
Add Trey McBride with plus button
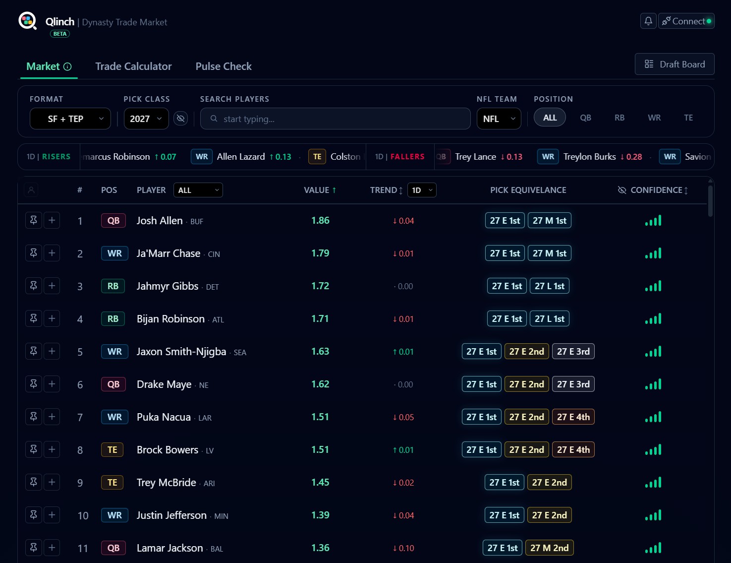point(52,482)
